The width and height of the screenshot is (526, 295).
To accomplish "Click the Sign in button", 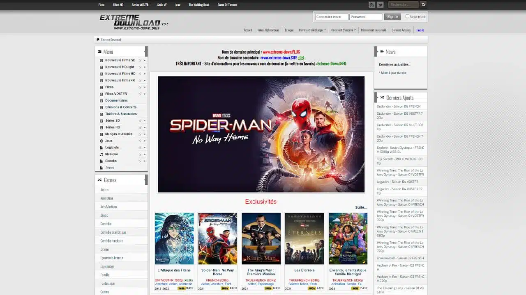I will tap(392, 17).
